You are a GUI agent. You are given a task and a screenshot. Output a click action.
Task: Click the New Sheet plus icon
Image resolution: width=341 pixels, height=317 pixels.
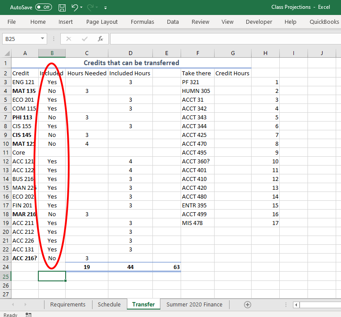point(248,305)
